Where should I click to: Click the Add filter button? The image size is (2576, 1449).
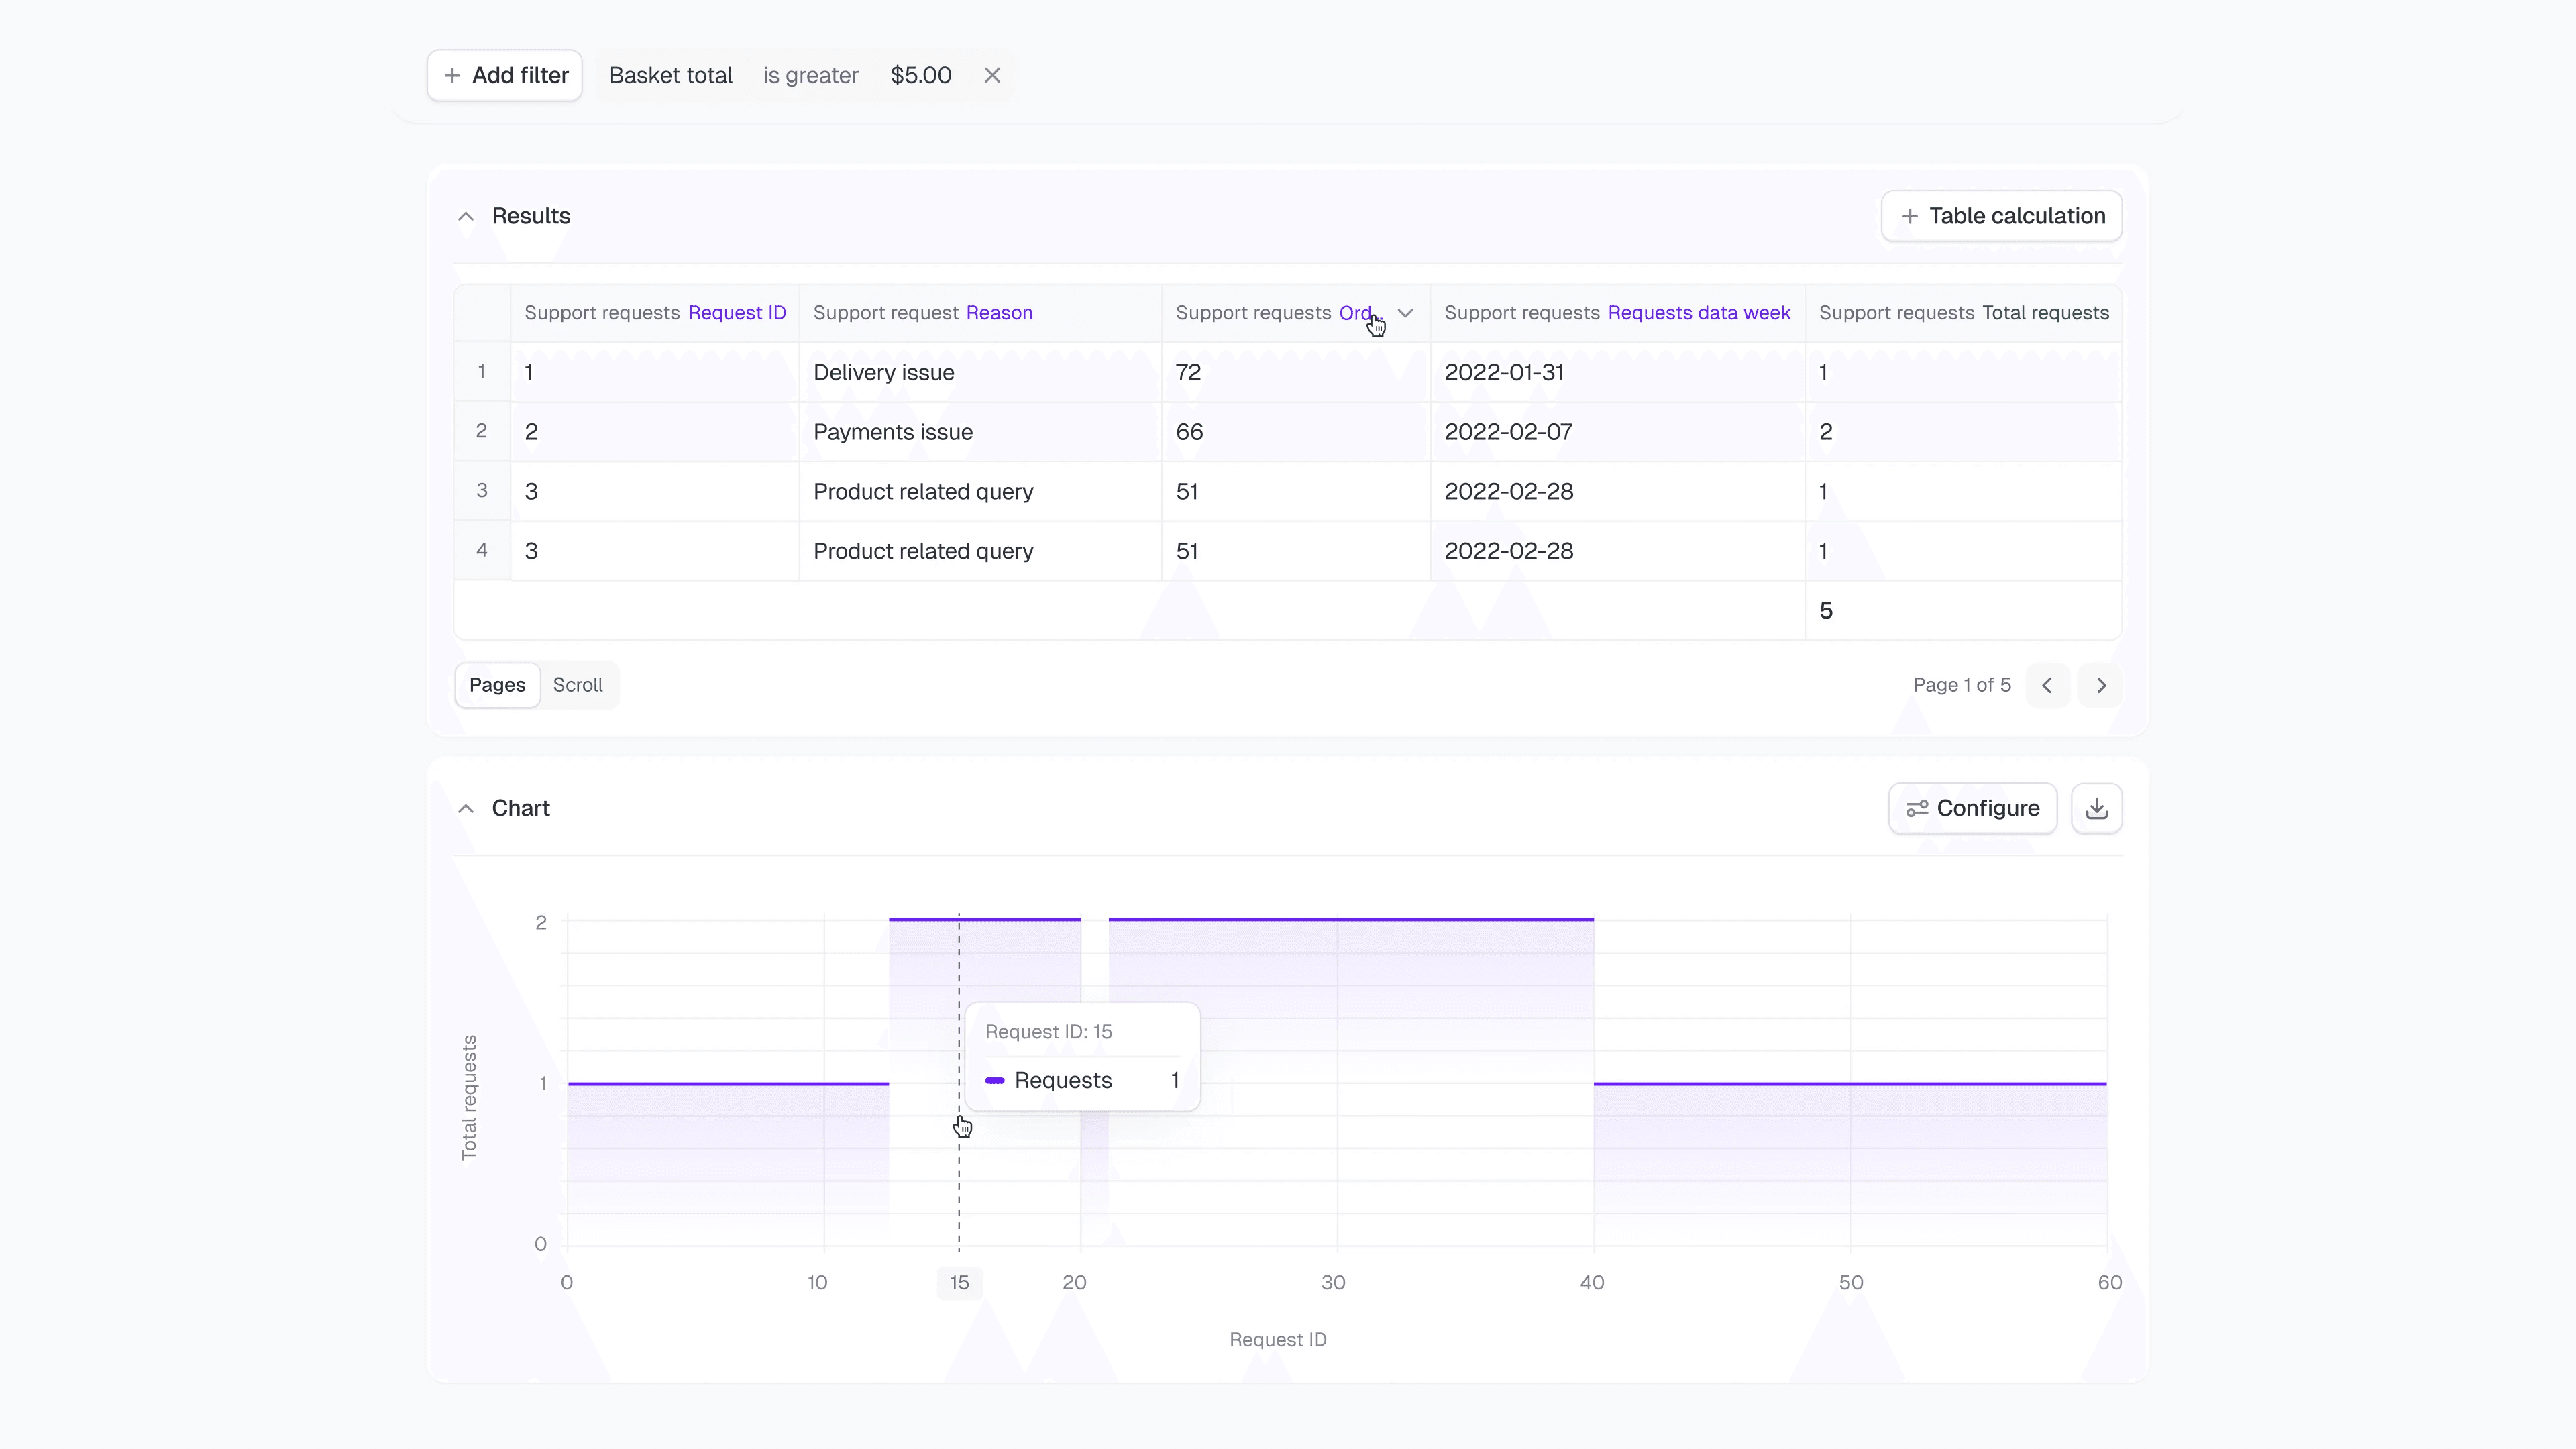[x=505, y=75]
